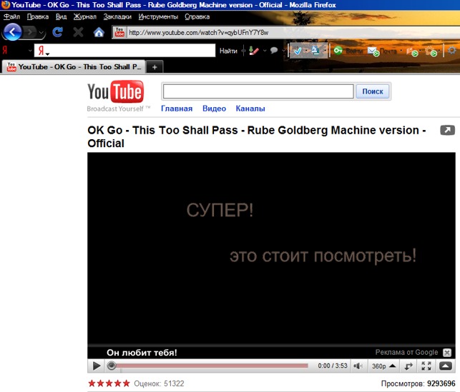This screenshot has width=460, height=392.
Task: Close the ad overlay with X
Action: [447, 353]
